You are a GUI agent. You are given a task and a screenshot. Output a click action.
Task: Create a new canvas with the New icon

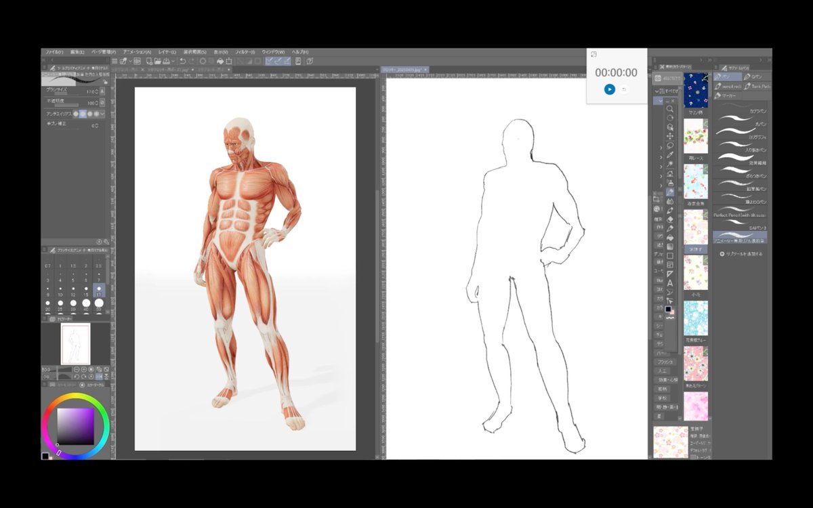[x=149, y=61]
